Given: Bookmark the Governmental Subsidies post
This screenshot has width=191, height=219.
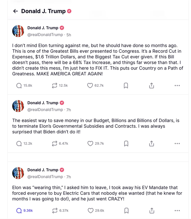Looking at the screenshot, I should point(126,144).
